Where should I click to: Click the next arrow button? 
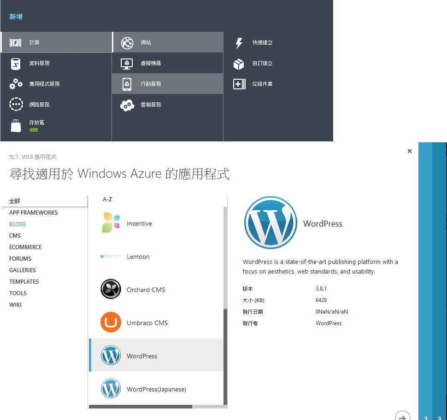402,416
